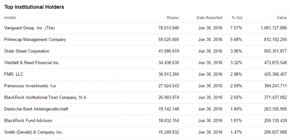Click the 7.57% out value
Image resolution: width=290 pixels, height=140 pixels.
236,28
